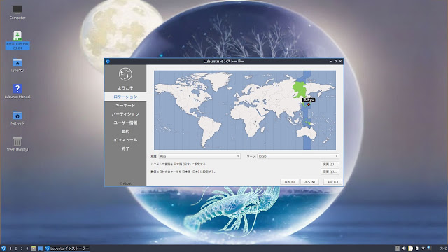448x252 pixels.
Task: Select 要約 step in installer sidebar
Action: (125, 132)
